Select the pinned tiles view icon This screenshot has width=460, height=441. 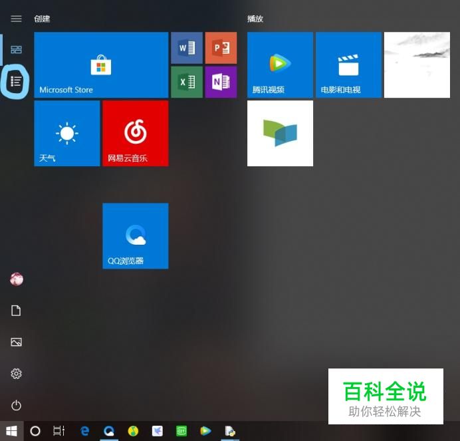pos(16,49)
